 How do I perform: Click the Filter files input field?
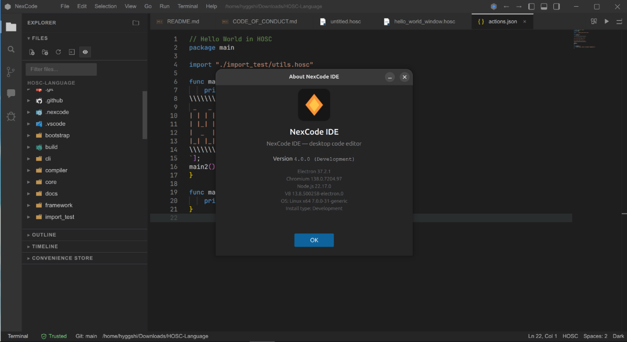tap(61, 69)
